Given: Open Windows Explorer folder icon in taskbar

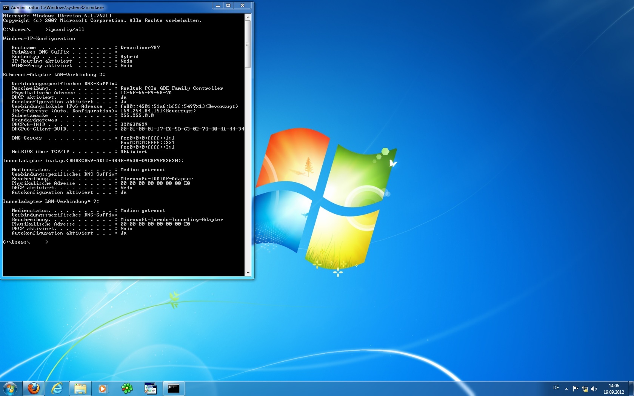Looking at the screenshot, I should point(80,388).
